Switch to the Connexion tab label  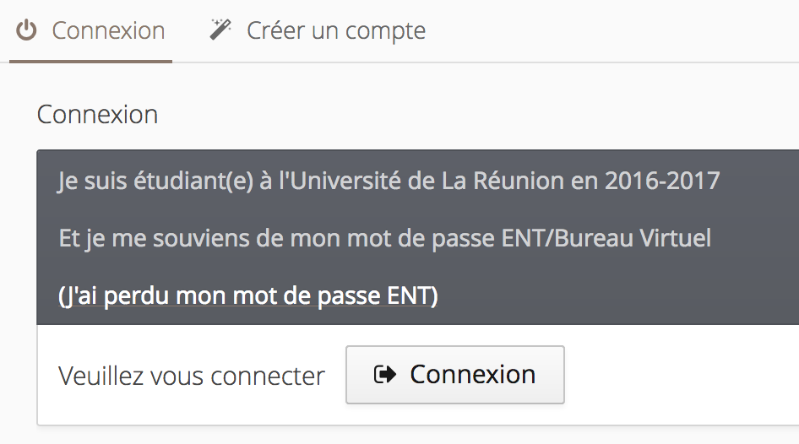point(109,30)
